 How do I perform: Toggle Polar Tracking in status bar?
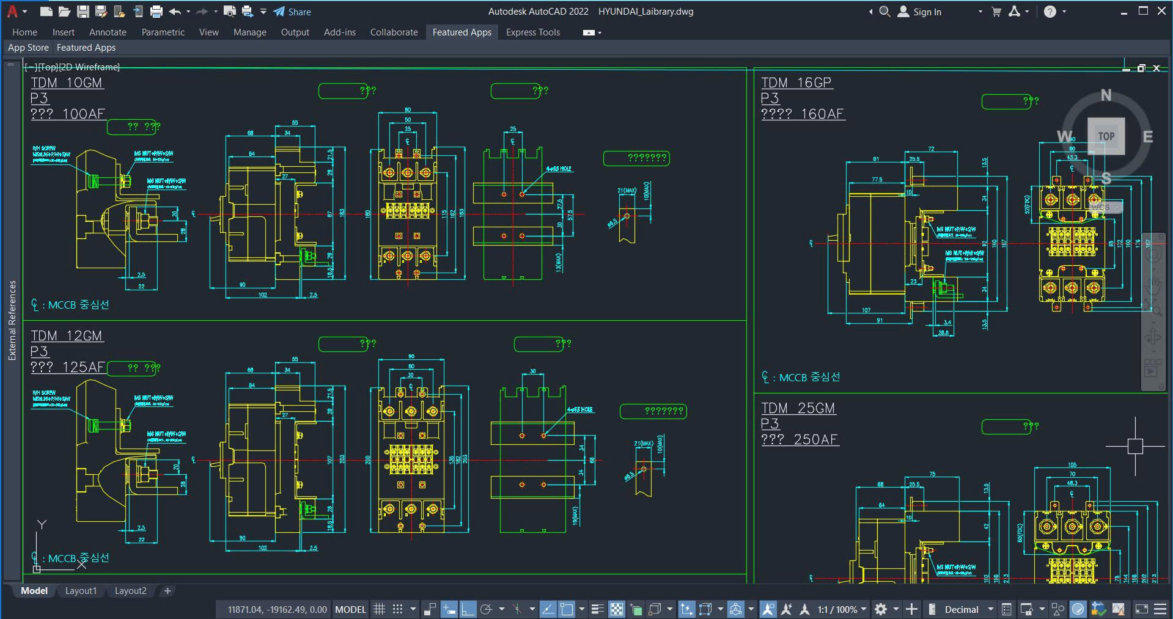[x=487, y=609]
